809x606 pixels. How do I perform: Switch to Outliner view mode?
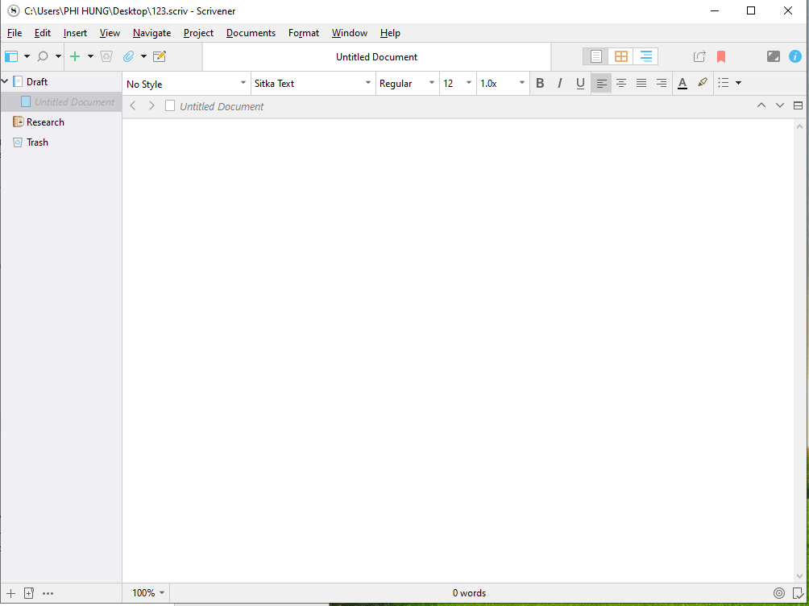pos(646,56)
